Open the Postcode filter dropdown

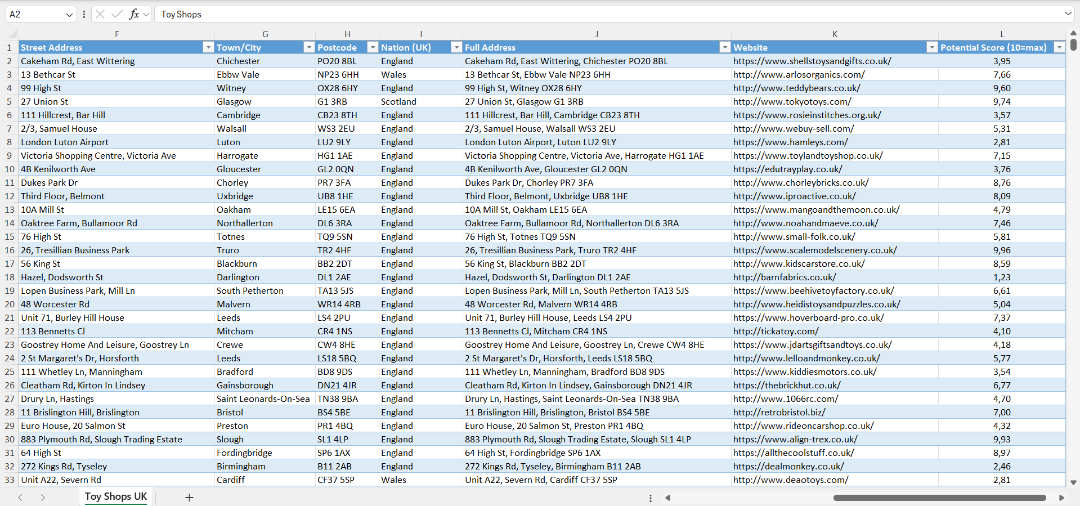[x=373, y=47]
